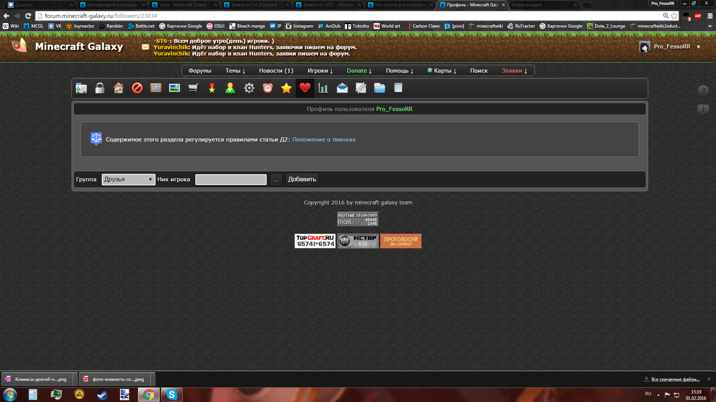
Task: Click the padlock icon in profile toolbar
Action: point(100,88)
